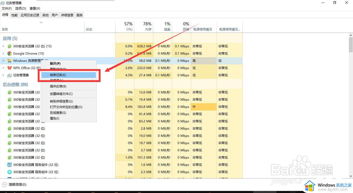
Task: Click the 中 power usage cell
Action: (x=204, y=107)
